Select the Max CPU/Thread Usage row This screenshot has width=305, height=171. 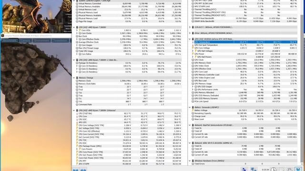[x=129, y=48]
